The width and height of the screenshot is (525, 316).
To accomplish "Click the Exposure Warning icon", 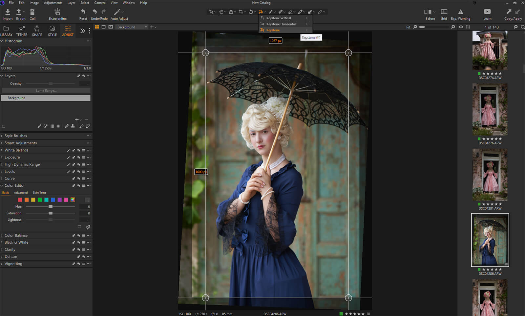I will click(x=460, y=12).
